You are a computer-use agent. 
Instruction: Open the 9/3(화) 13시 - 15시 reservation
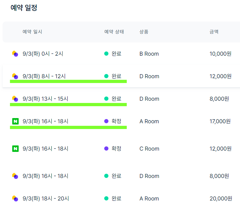[x=121, y=99]
